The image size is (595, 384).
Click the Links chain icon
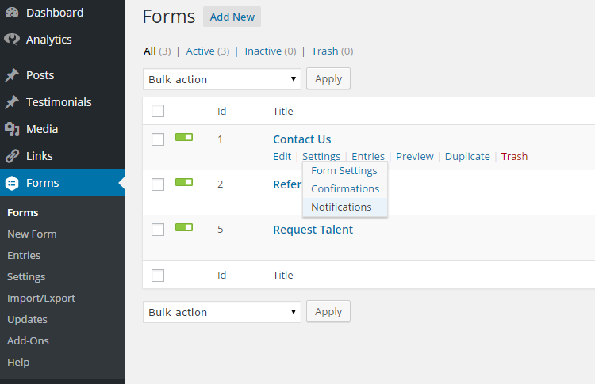12,156
